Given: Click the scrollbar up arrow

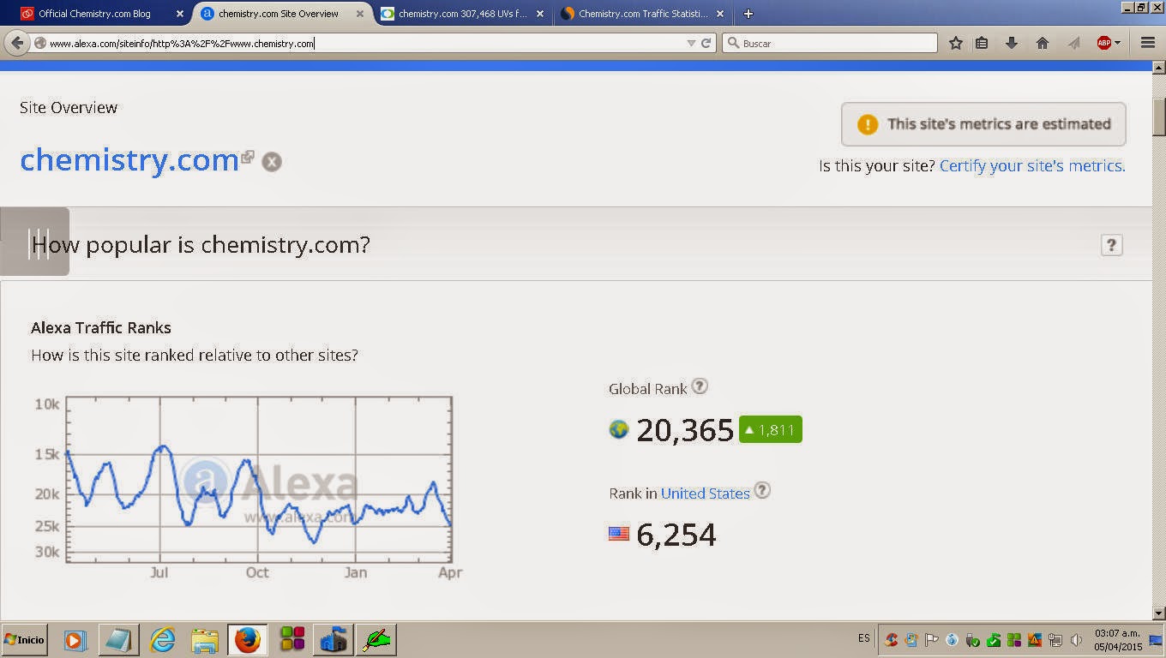Looking at the screenshot, I should click(1159, 67).
